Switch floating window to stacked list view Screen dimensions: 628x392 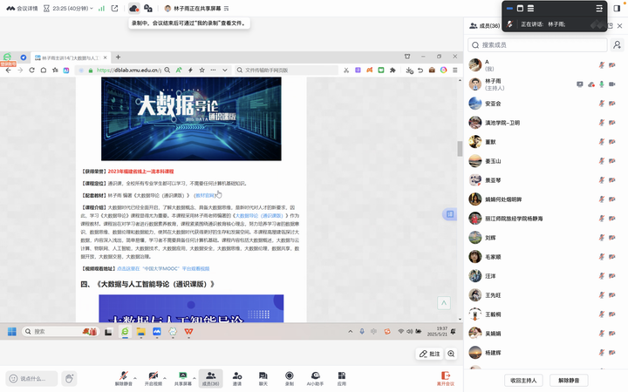coord(530,8)
